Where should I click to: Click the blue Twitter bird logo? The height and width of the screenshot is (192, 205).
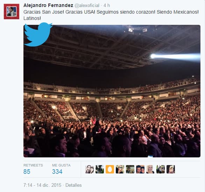click(38, 35)
